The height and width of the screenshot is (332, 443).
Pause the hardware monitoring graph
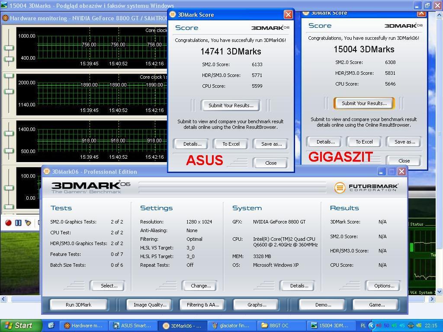(18, 223)
